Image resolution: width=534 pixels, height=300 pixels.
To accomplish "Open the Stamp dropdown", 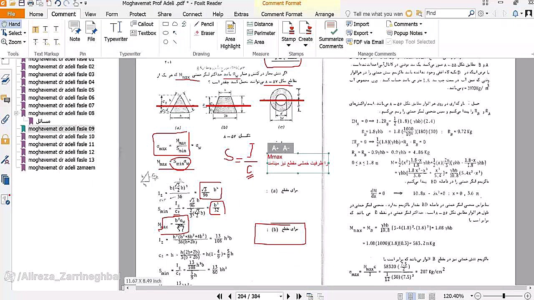I will click(x=289, y=45).
